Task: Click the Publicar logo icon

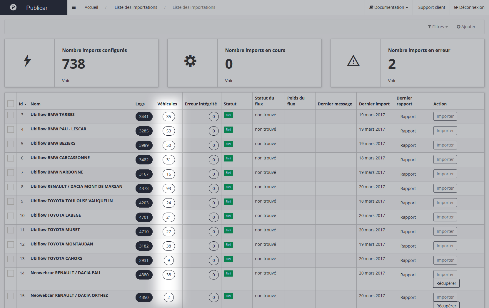Action: 13,7
